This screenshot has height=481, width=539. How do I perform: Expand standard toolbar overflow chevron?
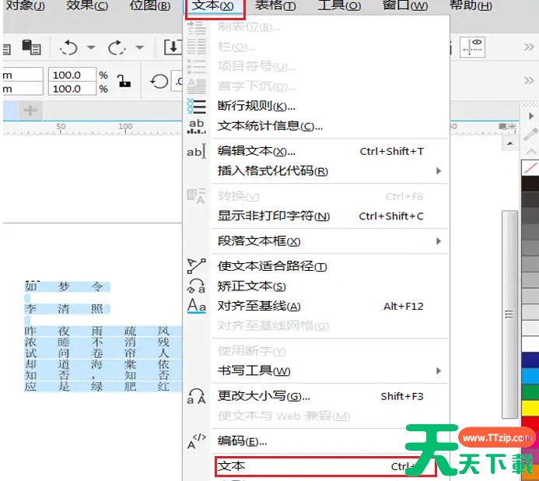[529, 47]
